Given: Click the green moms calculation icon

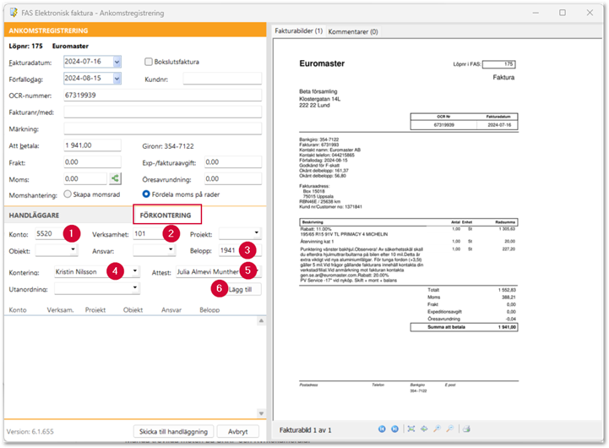Looking at the screenshot, I should click(115, 178).
